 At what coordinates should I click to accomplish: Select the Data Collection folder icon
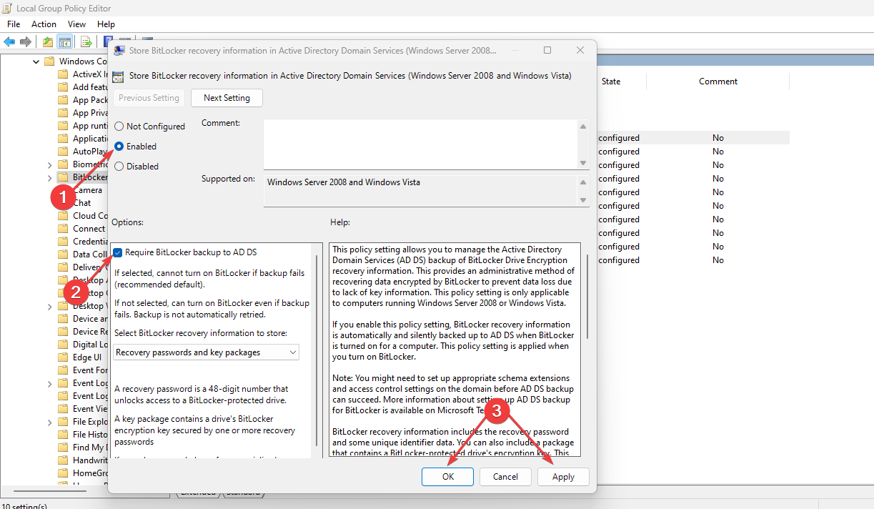tap(64, 254)
